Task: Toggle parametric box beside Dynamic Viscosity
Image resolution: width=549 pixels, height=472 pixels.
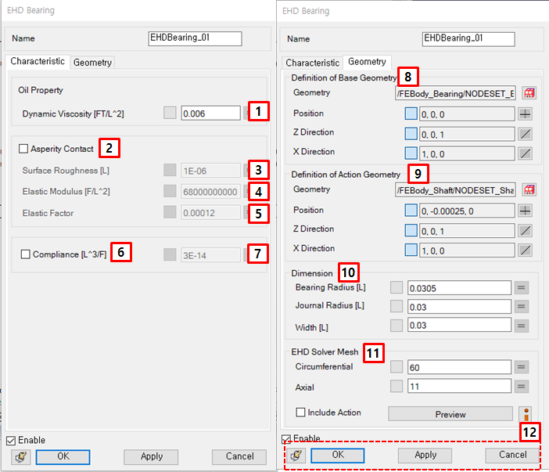Action: pyautogui.click(x=170, y=113)
